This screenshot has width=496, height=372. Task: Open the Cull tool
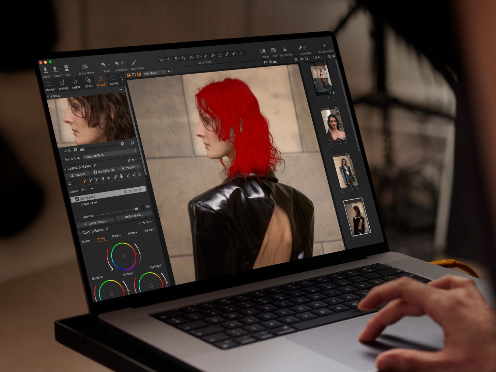click(66, 68)
